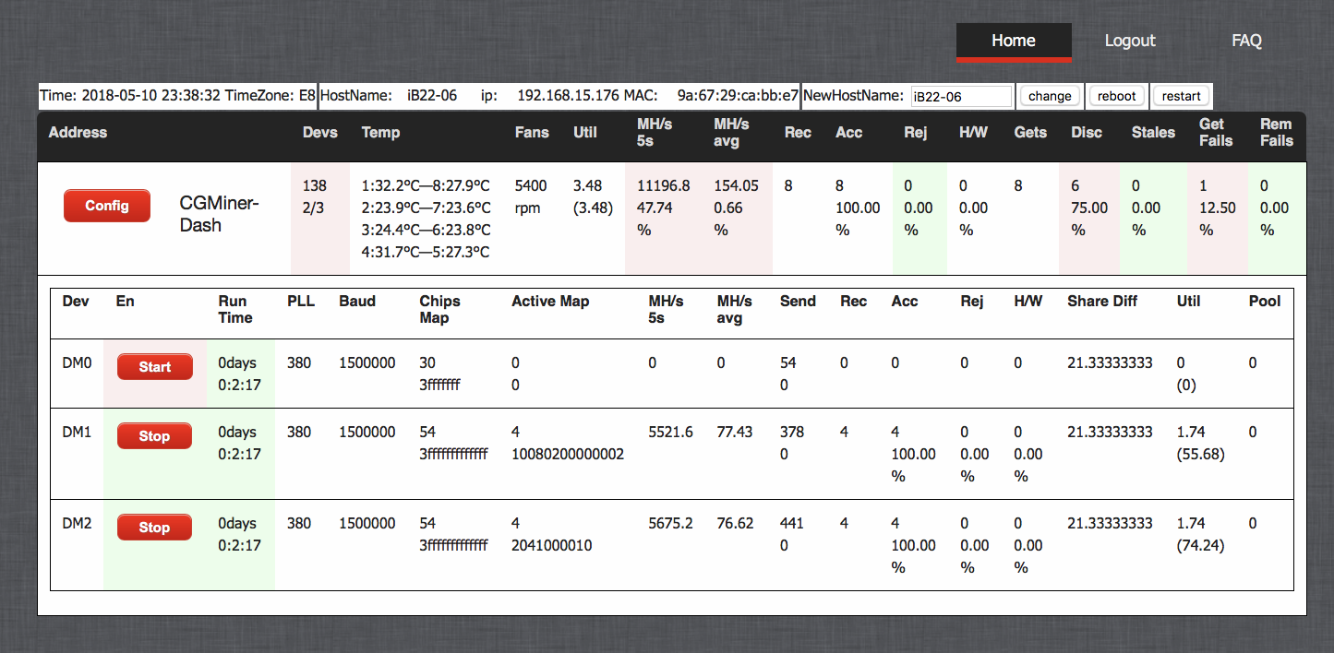Click temperature reading 1:32.2°C—8:27.9°C

[426, 185]
